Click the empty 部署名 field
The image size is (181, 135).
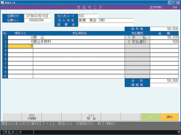pos(106,25)
